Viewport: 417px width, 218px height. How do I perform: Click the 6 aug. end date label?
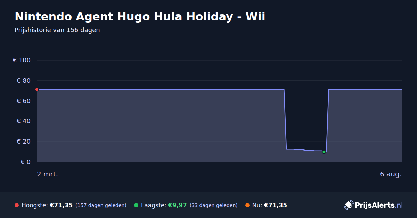coord(391,174)
